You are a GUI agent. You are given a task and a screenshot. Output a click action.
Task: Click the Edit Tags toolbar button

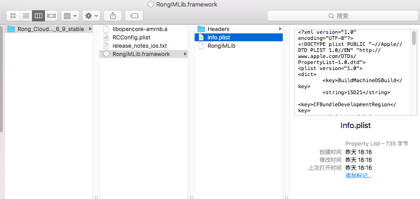[134, 16]
